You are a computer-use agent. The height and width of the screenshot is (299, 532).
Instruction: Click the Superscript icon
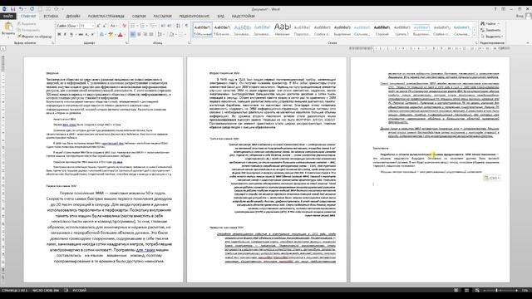tap(92, 35)
